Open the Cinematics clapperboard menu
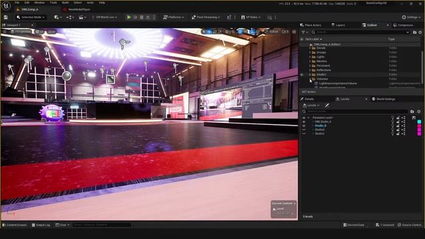This screenshot has height=239, width=425. (82, 17)
